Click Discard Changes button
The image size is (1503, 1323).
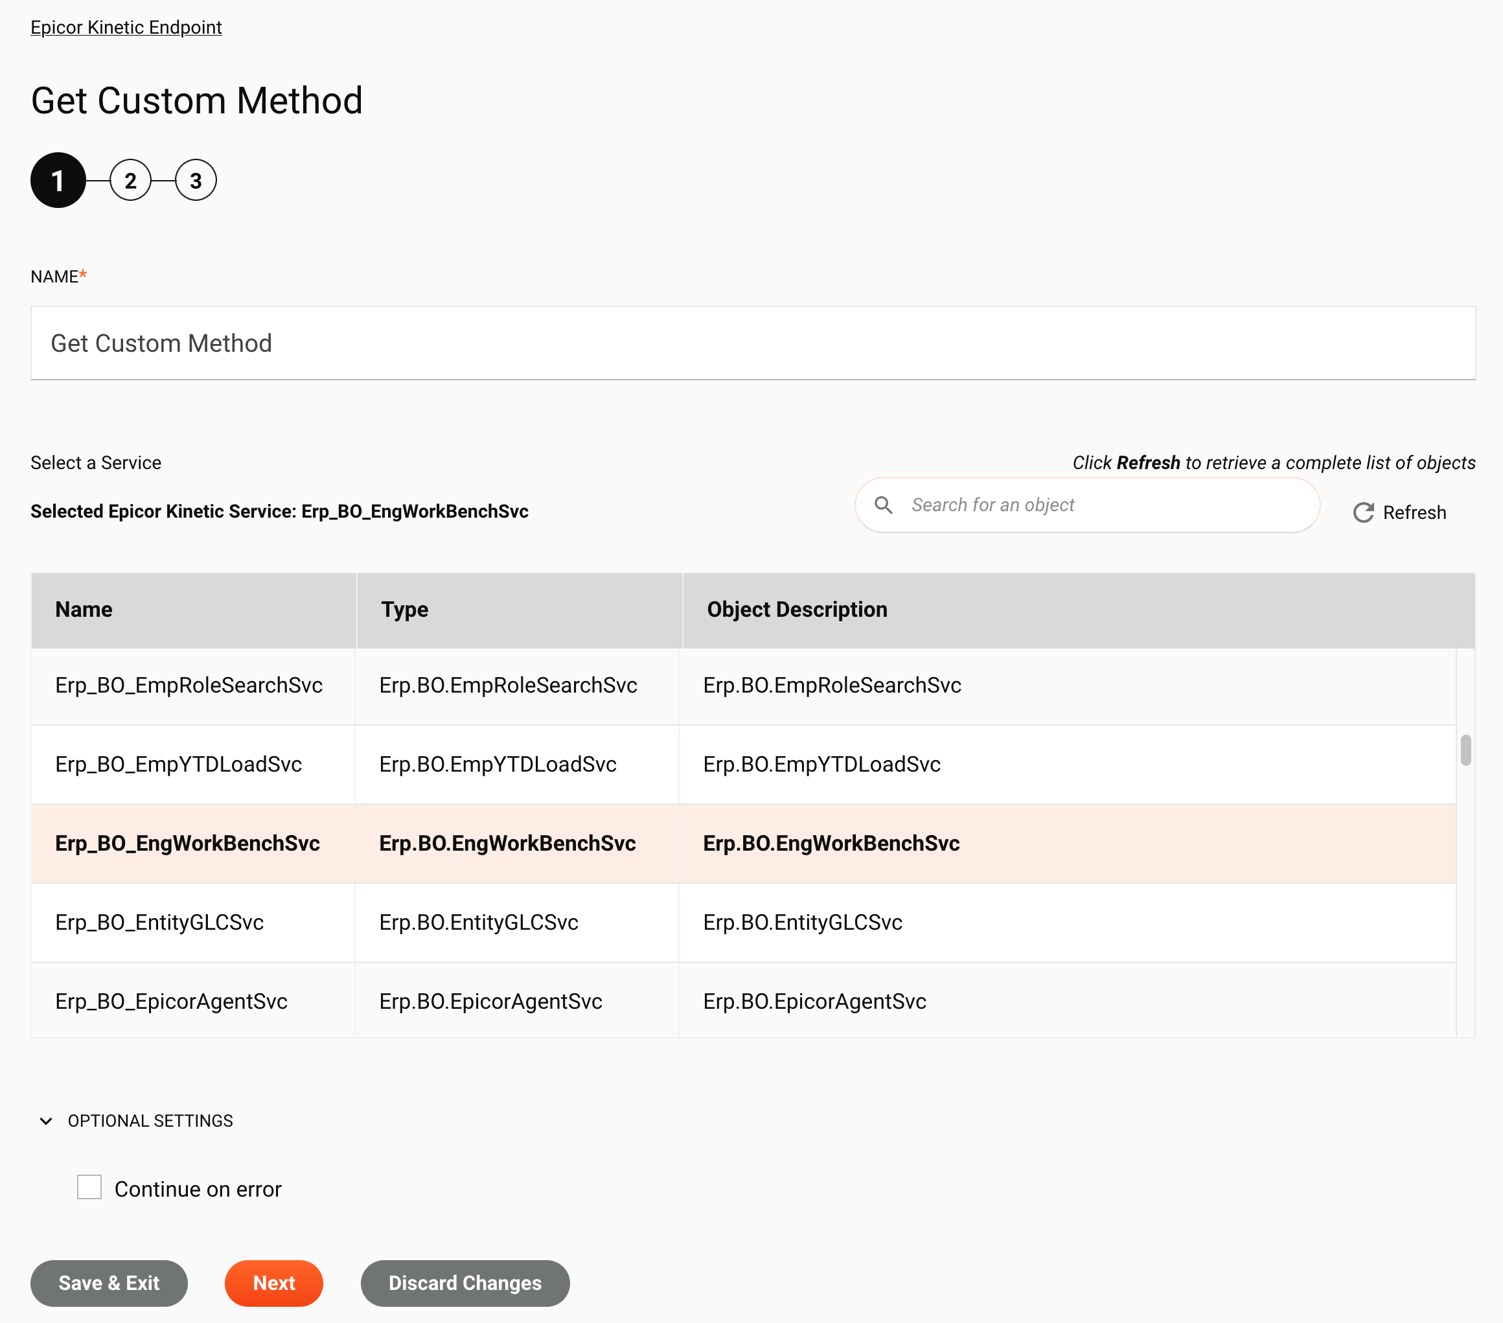464,1282
